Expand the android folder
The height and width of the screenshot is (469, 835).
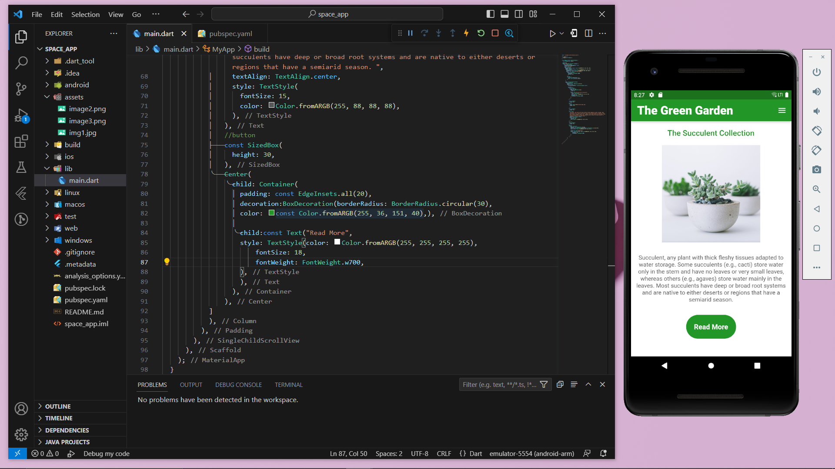pos(77,85)
